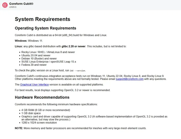Screen dimensions: 181x139
Task: Click the Debian 10 (Buster) bullet item
Action: pyautogui.click(x=39, y=58)
